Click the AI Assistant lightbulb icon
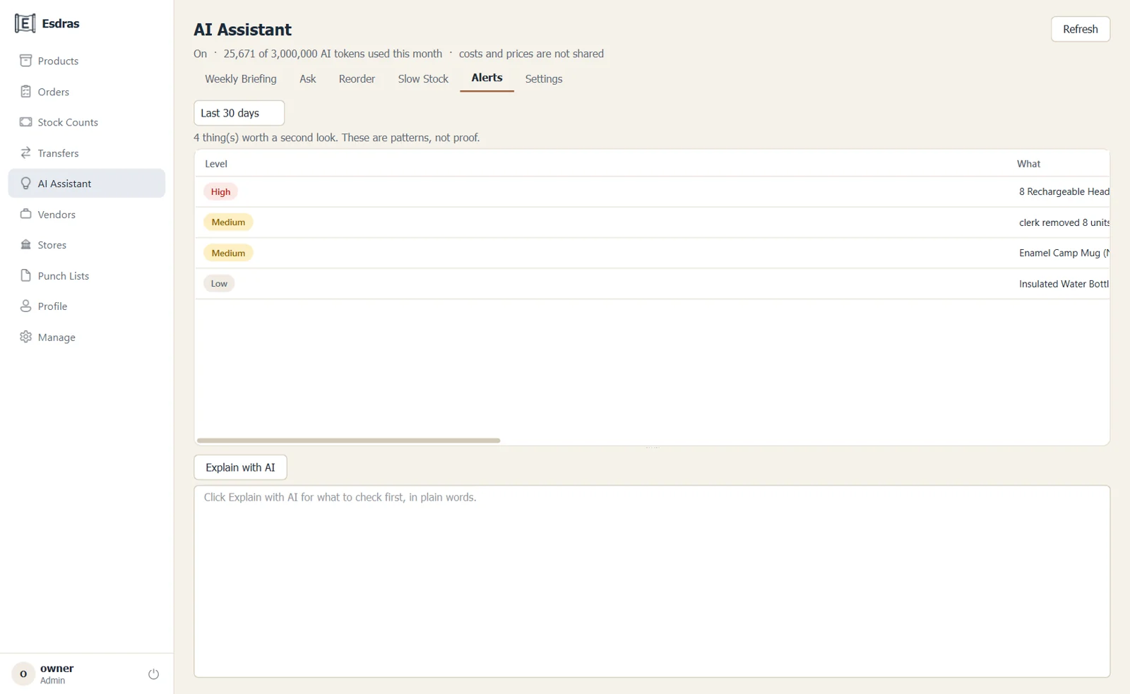Image resolution: width=1130 pixels, height=694 pixels. click(26, 184)
